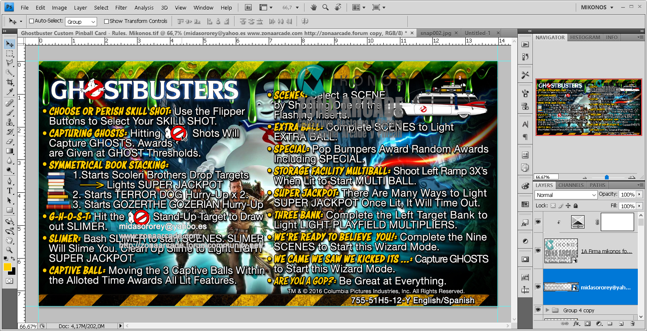The image size is (647, 331).
Task: Choose the Path Selection tool
Action: pos(10,201)
